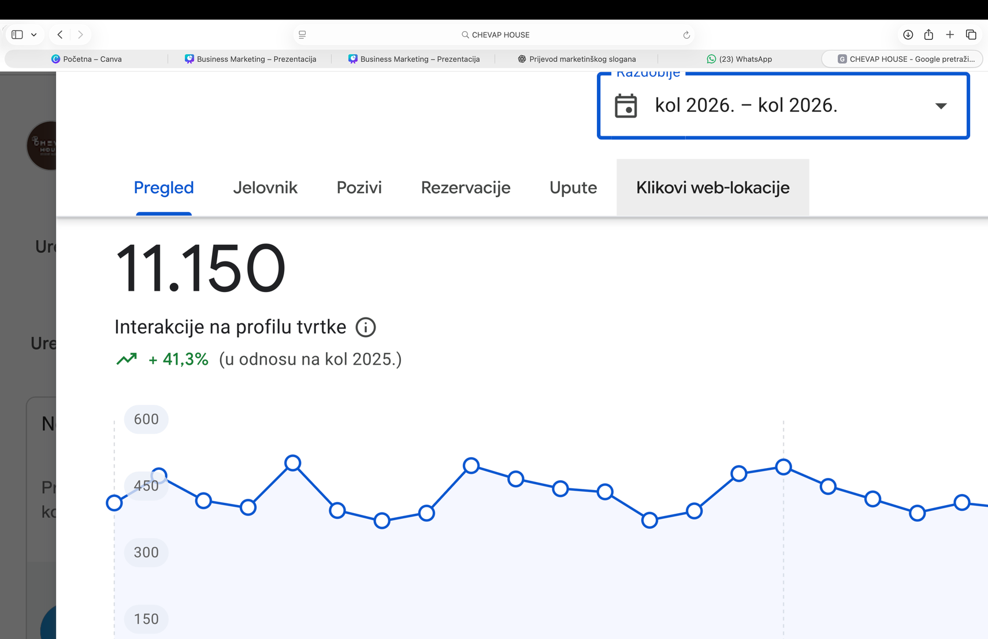The image size is (988, 639).
Task: Open the Klikovi web-lokacije tab
Action: tap(712, 188)
